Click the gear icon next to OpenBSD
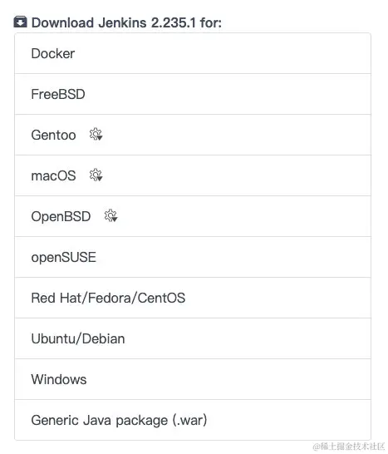This screenshot has height=454, width=388. pos(111,215)
